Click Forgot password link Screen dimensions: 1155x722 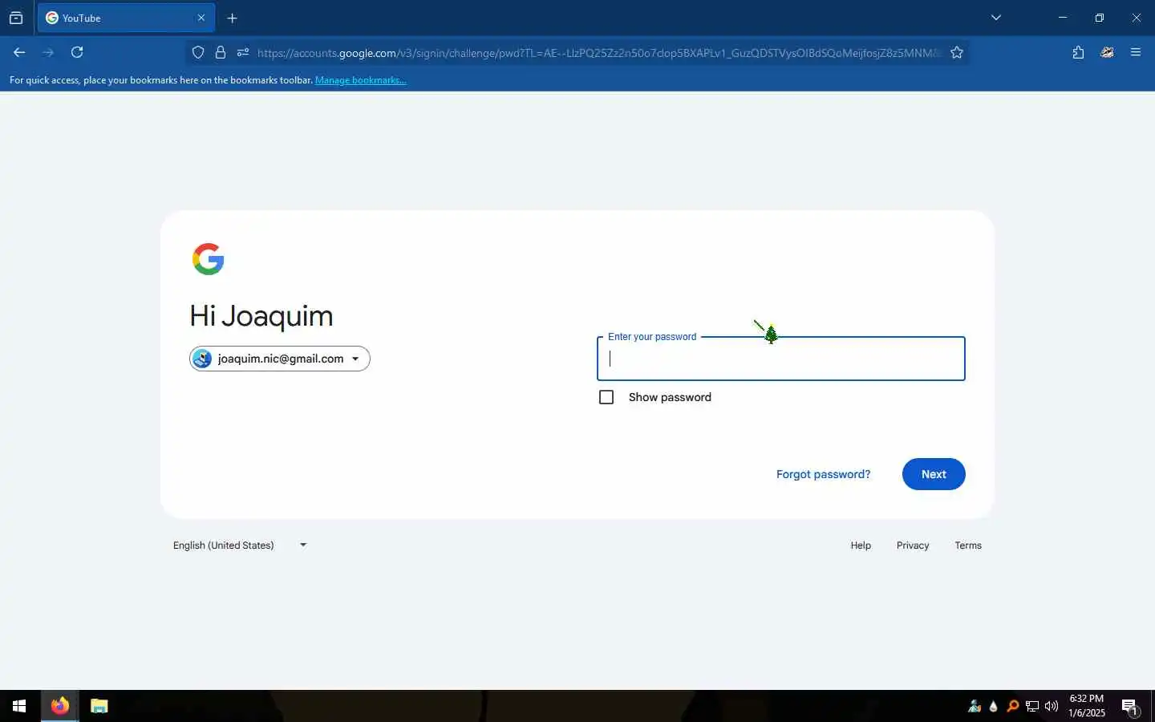point(823,474)
